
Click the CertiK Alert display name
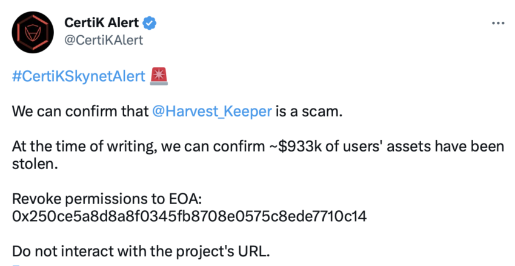tap(101, 24)
